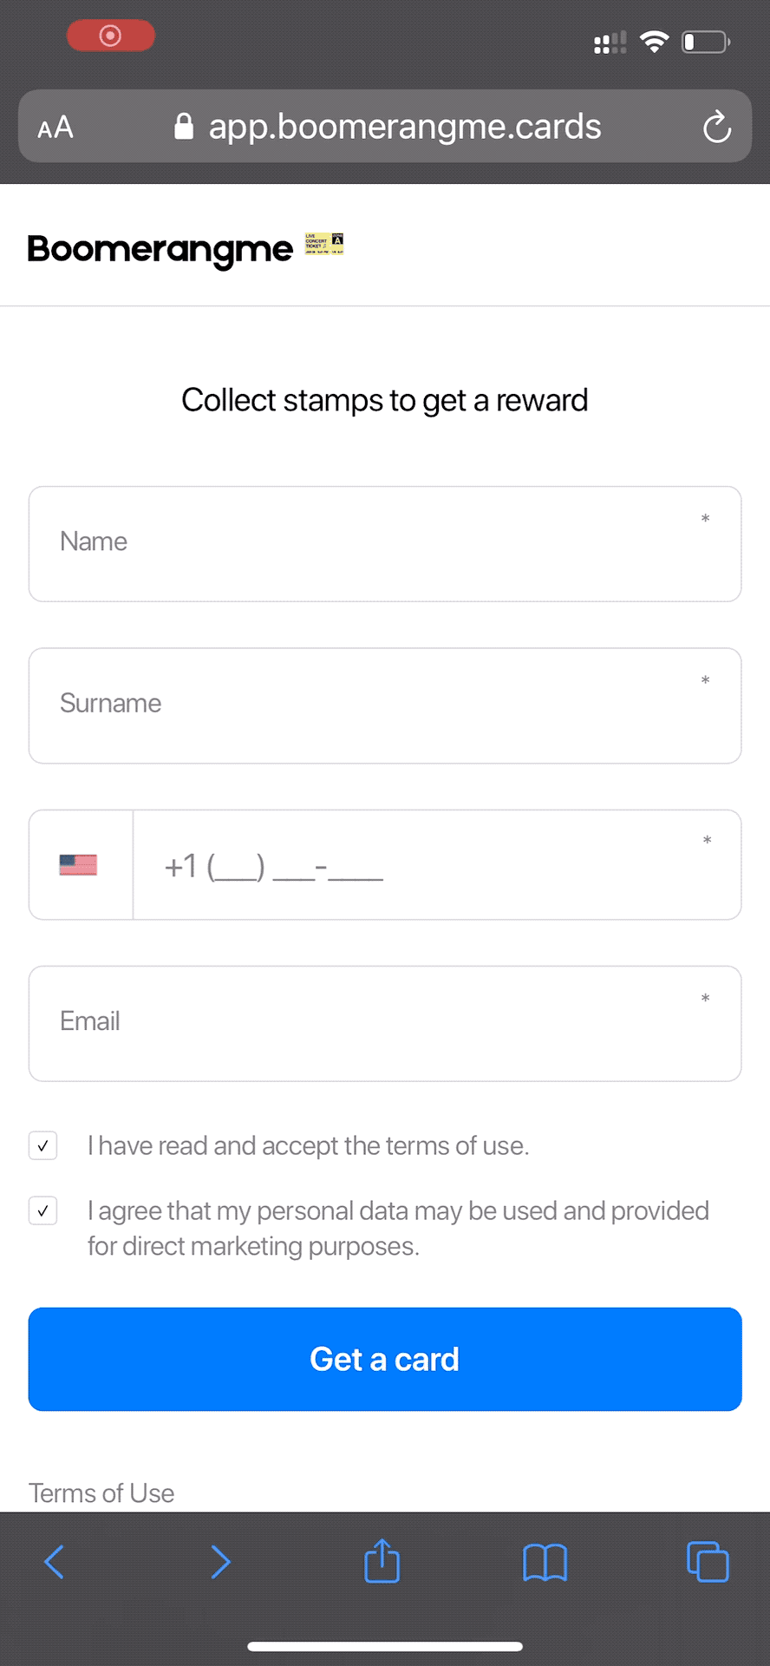770x1666 pixels.
Task: Open the Safari share sheet
Action: (x=382, y=1561)
